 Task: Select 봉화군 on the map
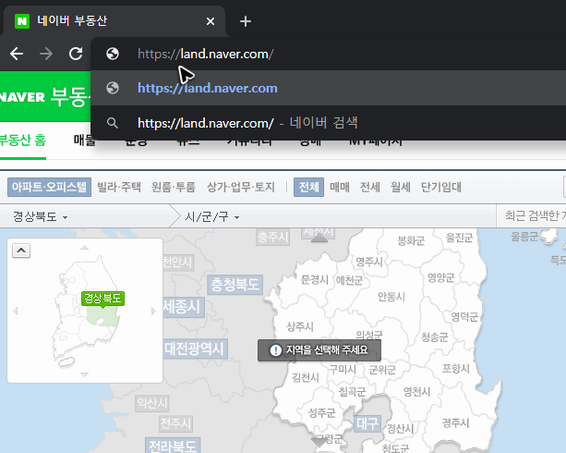pyautogui.click(x=411, y=240)
